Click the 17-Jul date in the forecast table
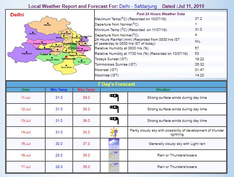The image size is (234, 177). [x=26, y=167]
